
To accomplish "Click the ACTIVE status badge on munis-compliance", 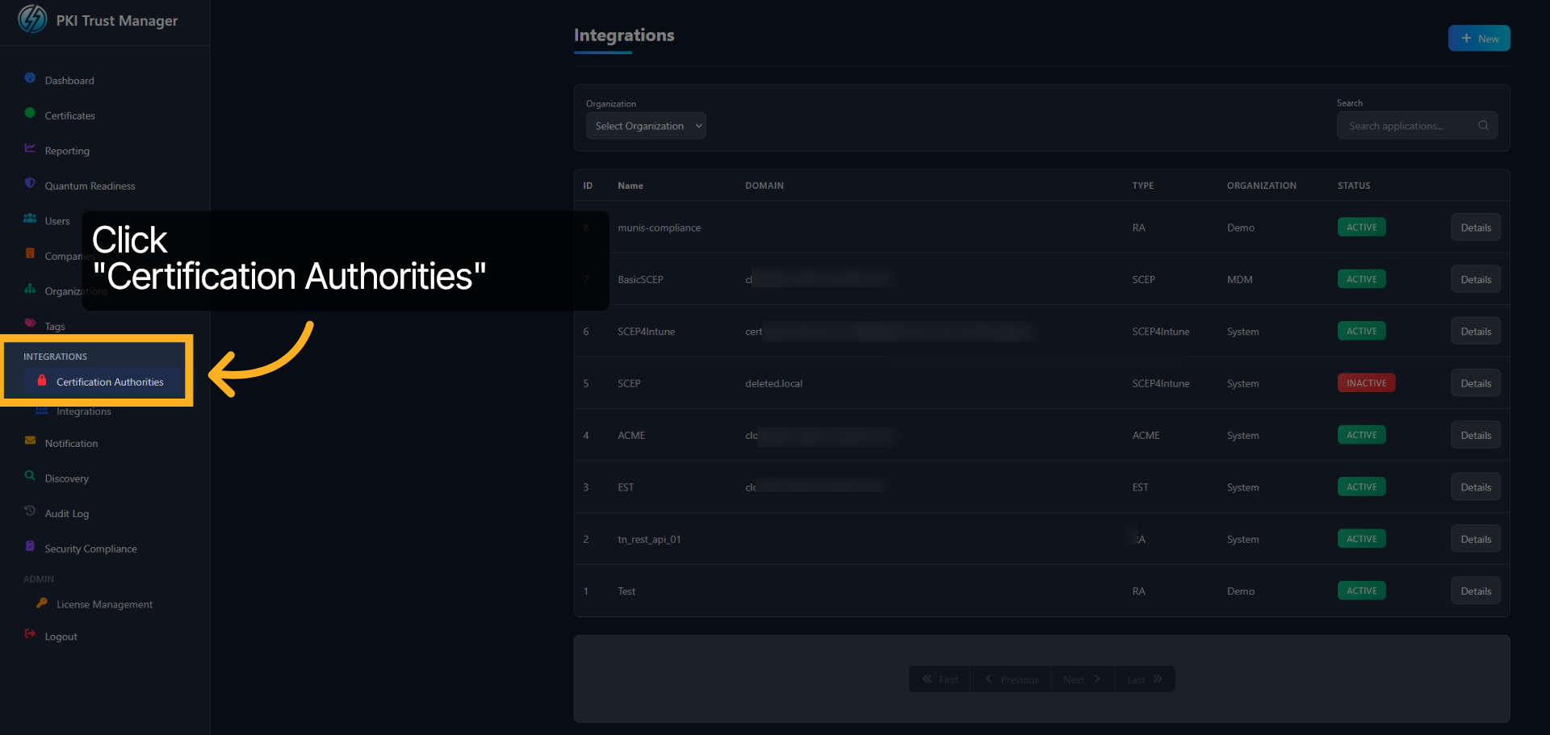I will tap(1361, 227).
